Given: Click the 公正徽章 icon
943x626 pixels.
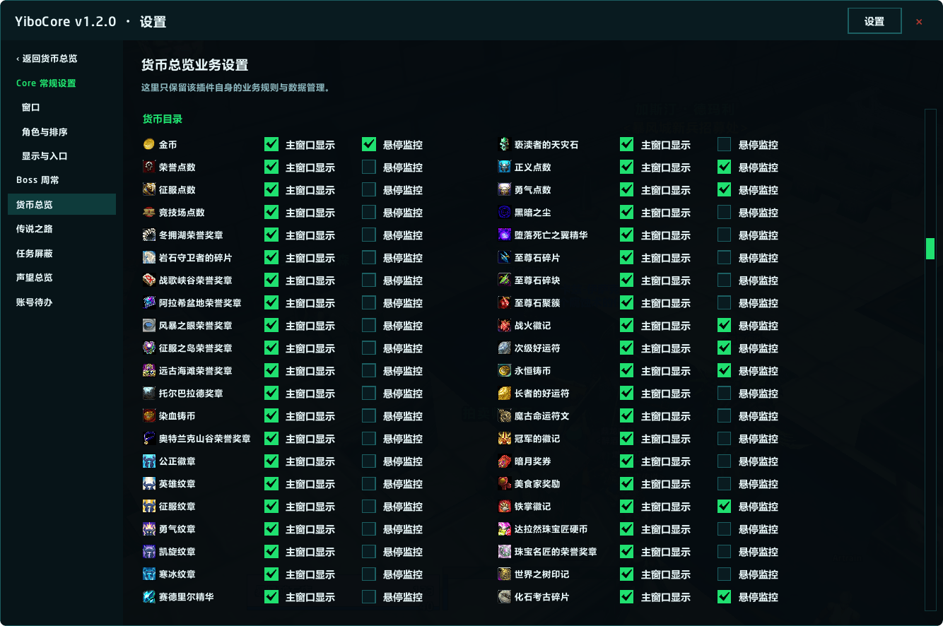Looking at the screenshot, I should (149, 461).
